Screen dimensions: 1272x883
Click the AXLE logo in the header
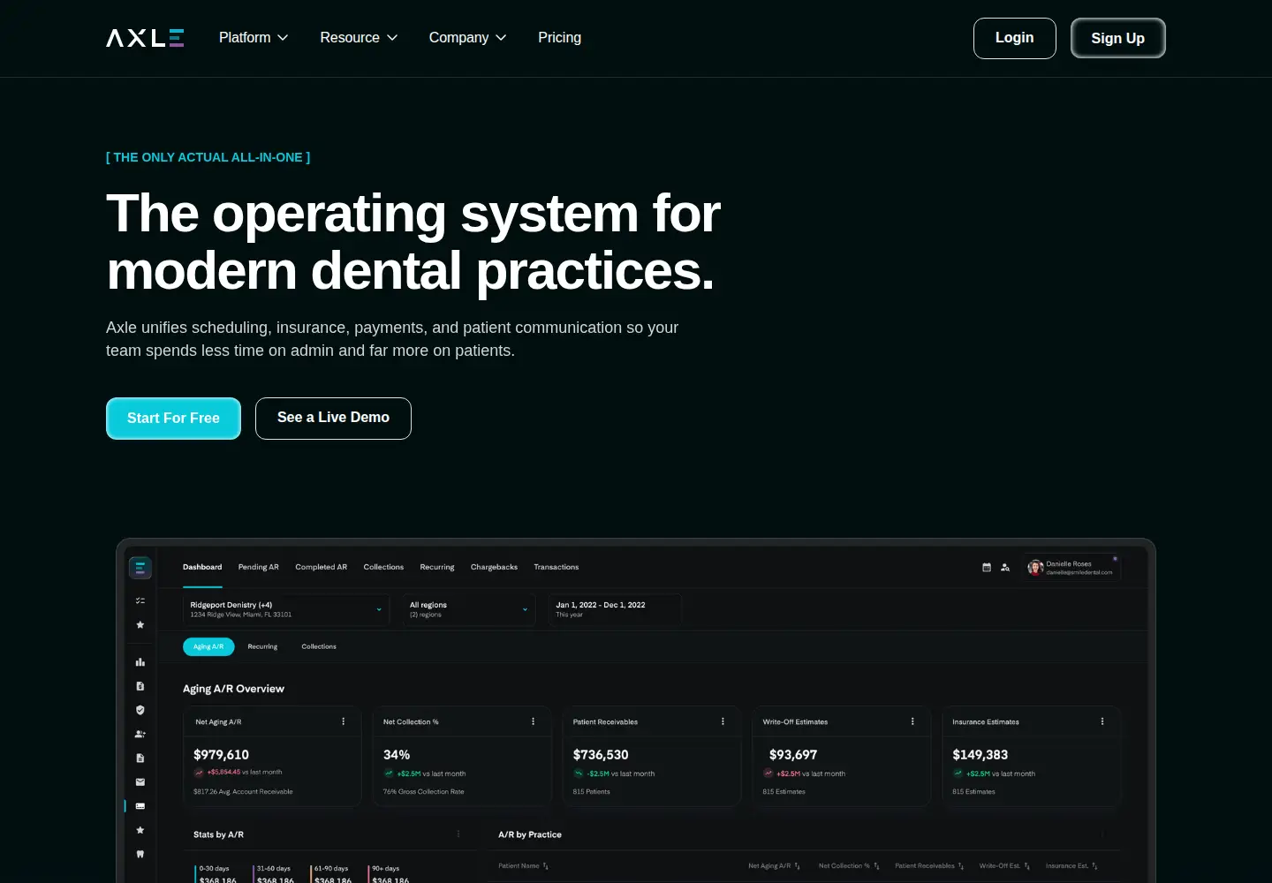click(145, 38)
